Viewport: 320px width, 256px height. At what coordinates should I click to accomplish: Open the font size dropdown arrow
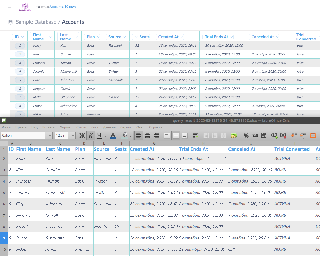pyautogui.click(x=72, y=136)
